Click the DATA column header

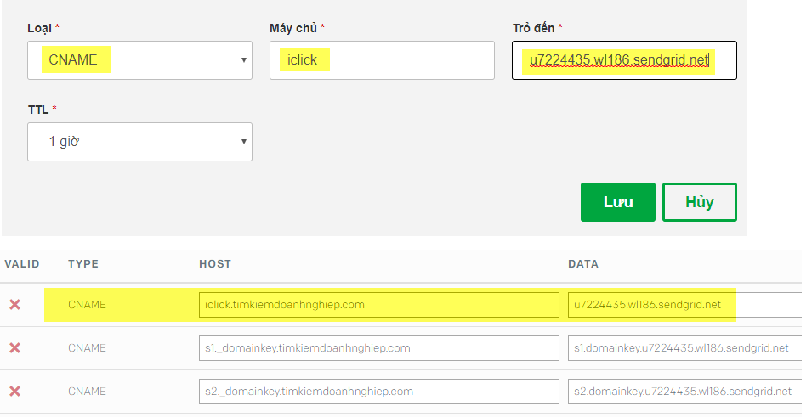[x=583, y=264]
